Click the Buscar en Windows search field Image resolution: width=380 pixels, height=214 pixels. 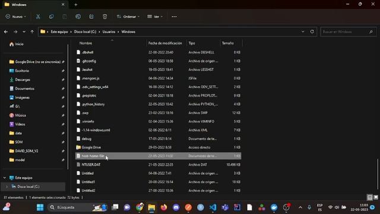[348, 32]
